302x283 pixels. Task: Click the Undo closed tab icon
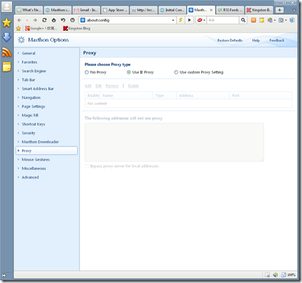[x=63, y=20]
